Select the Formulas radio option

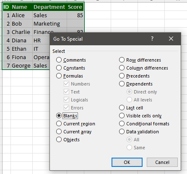(x=59, y=76)
